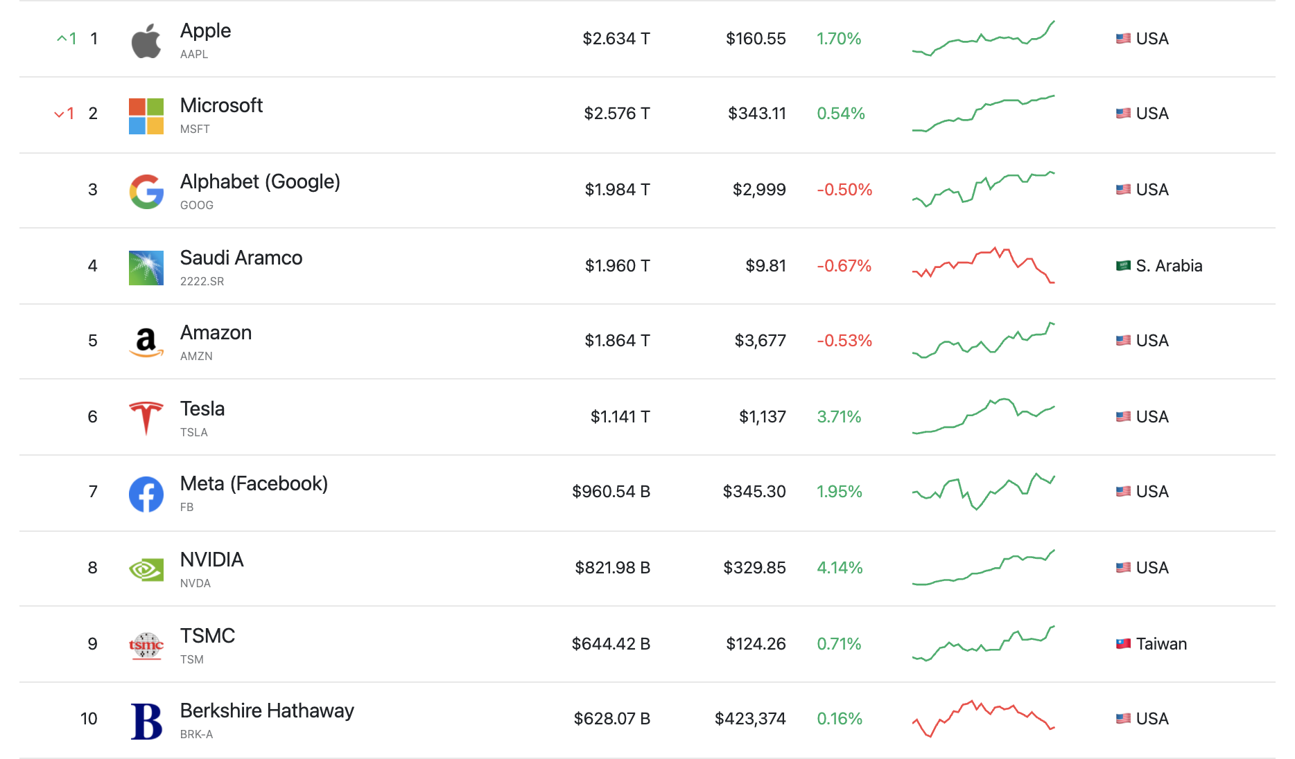Screen dimensions: 1295x759
Task: Open the Tesla company link
Action: [202, 409]
